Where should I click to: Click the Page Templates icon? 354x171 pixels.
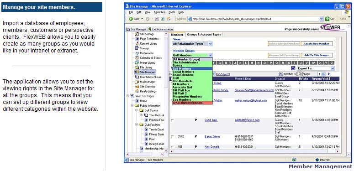[x=137, y=39]
